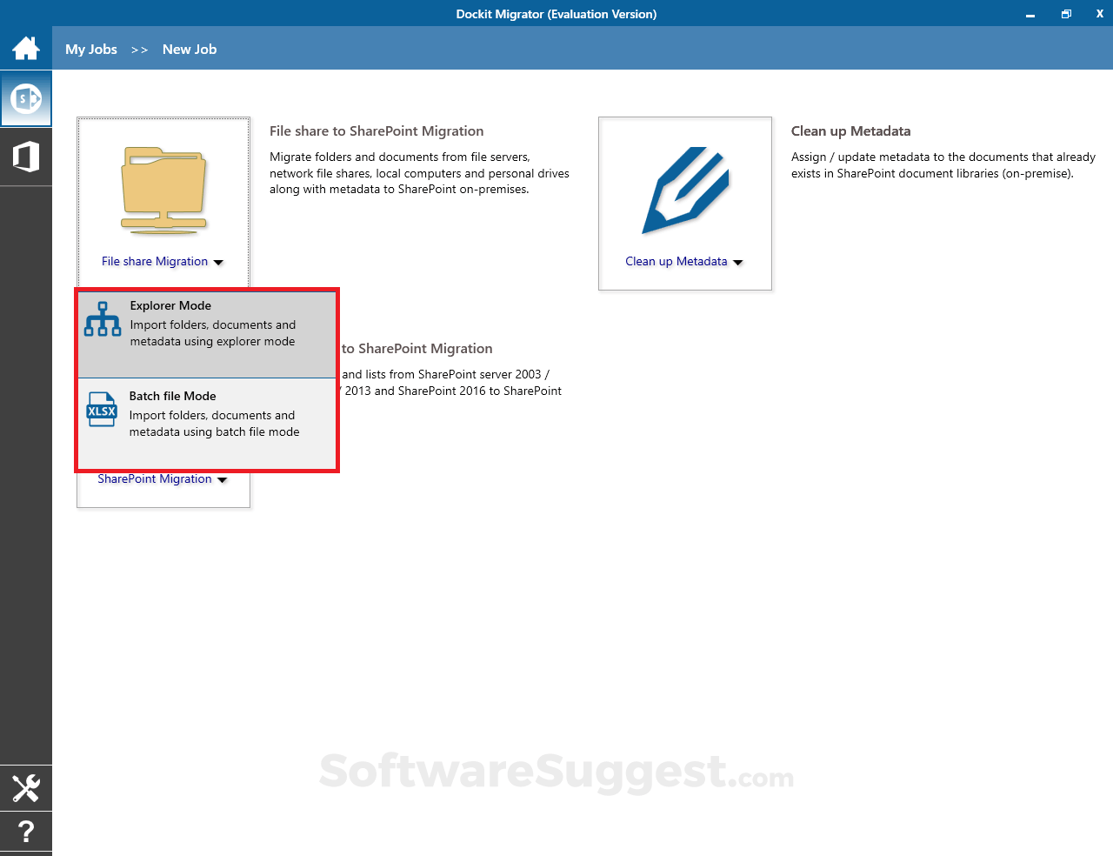Open the Clean up Metadata link
This screenshot has height=856, width=1113.
[676, 261]
